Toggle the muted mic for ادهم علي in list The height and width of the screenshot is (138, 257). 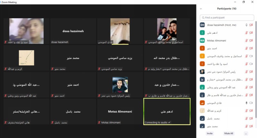[246, 33]
